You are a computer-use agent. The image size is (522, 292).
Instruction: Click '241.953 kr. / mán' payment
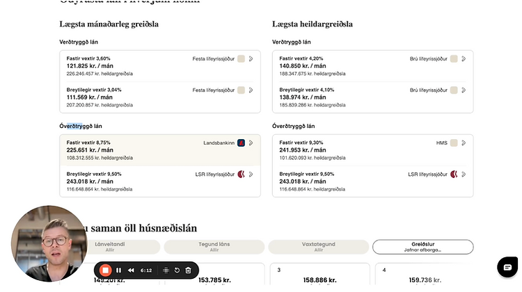tap(303, 150)
